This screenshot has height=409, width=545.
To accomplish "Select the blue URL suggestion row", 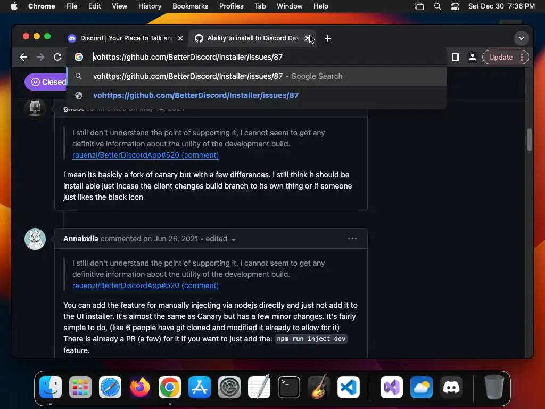I will click(257, 95).
